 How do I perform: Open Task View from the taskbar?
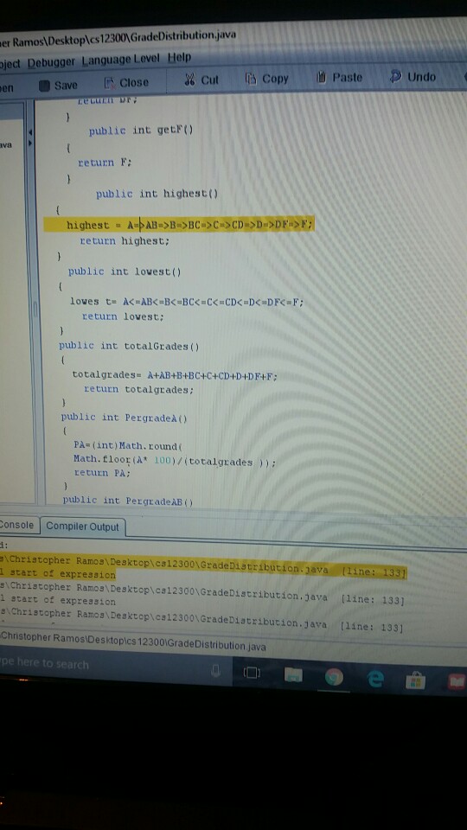252,673
